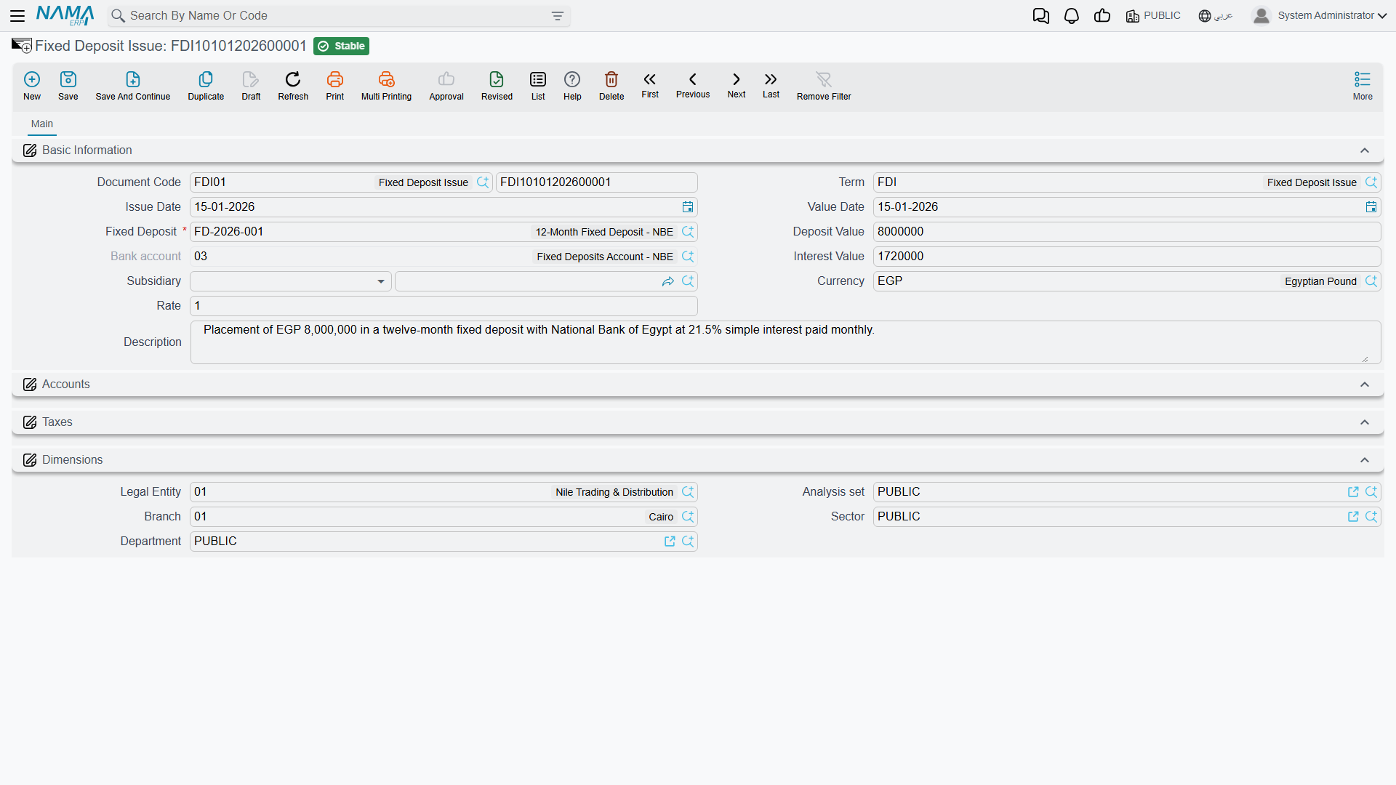
Task: Click the NAMA ERP logo
Action: coord(65,15)
